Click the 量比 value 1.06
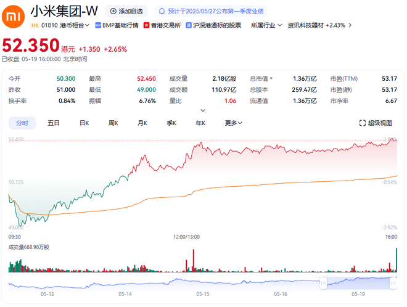This screenshot has width=407, height=307. click(231, 101)
